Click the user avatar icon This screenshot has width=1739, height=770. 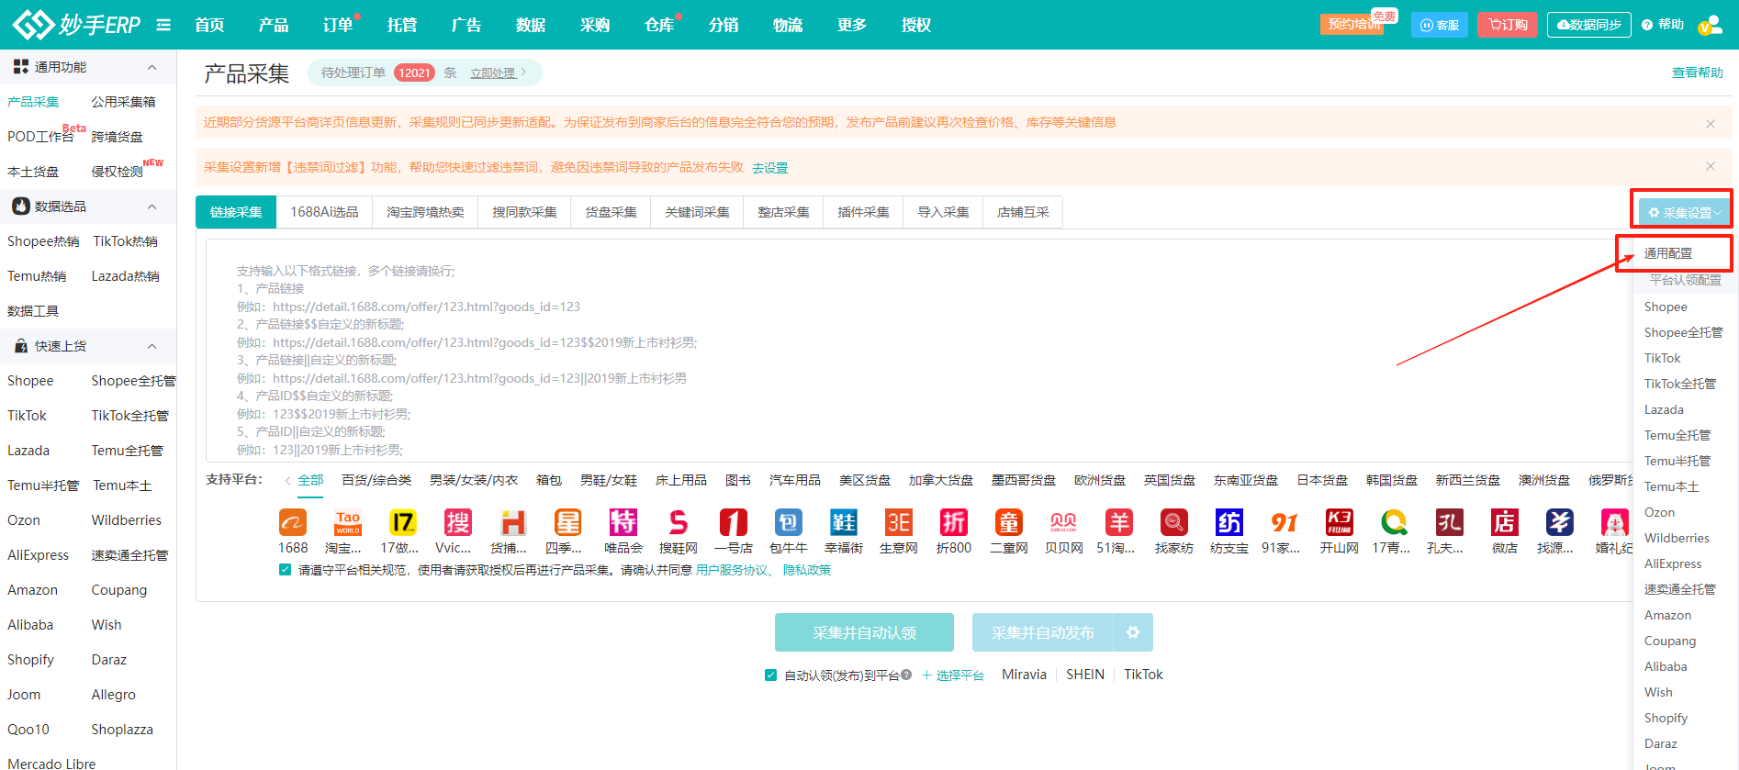click(1711, 25)
